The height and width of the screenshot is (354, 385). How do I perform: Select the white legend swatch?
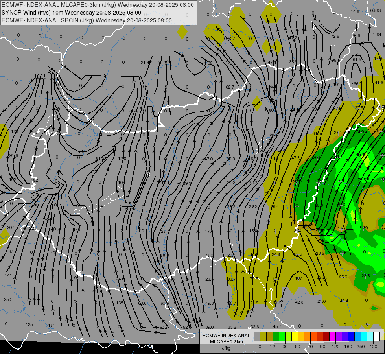(x=376, y=336)
